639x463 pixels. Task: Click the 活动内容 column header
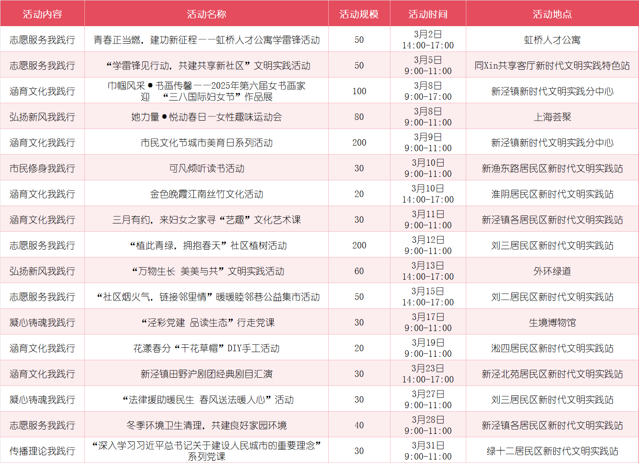click(x=42, y=13)
